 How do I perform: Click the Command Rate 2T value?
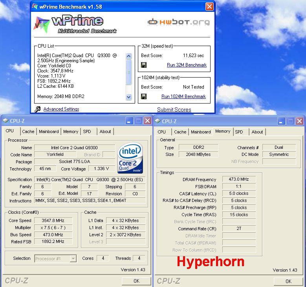pos(239,228)
